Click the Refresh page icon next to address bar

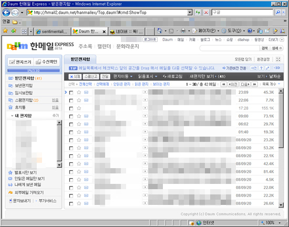pos(198,13)
